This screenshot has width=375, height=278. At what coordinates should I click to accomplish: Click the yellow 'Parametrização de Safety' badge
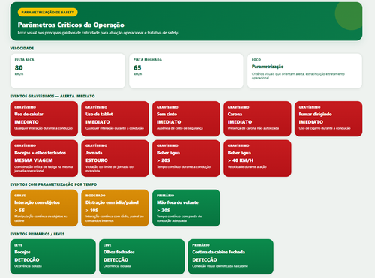(48, 12)
